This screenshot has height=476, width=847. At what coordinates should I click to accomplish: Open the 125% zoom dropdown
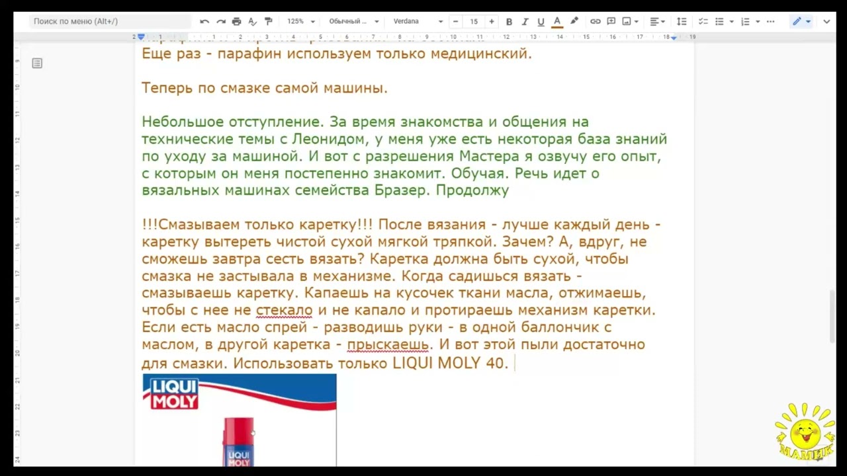coord(301,21)
